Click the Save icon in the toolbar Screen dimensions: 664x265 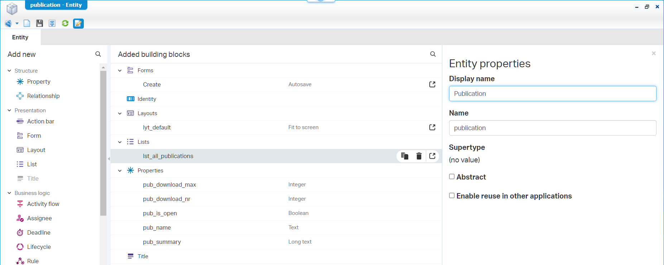[x=39, y=24]
